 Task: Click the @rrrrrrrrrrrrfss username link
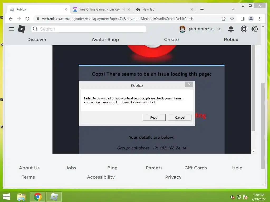(x=201, y=29)
